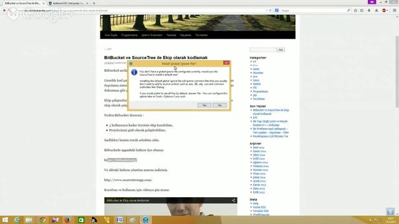This screenshot has height=224, width=399.
Task: Open the KPI recent post link
Action: [255, 118]
